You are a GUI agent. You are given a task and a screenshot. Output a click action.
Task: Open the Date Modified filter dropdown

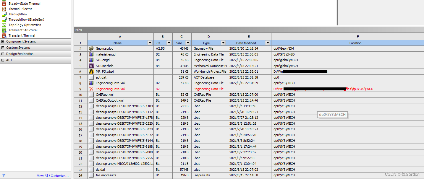click(268, 43)
